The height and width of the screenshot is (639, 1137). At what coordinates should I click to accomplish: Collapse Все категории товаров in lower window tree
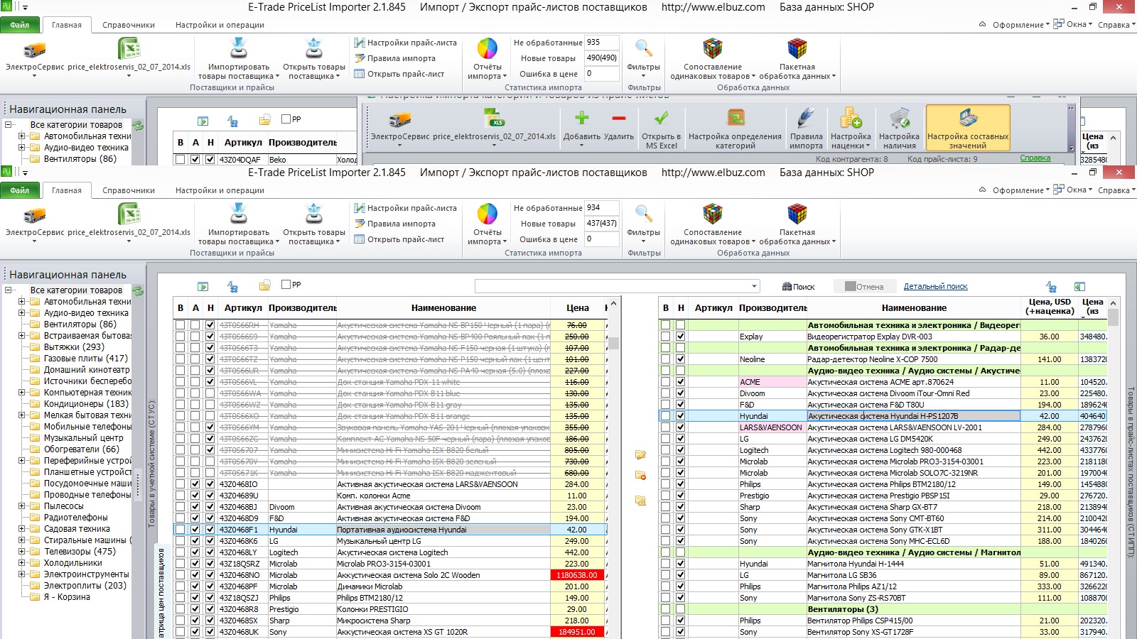[8, 290]
